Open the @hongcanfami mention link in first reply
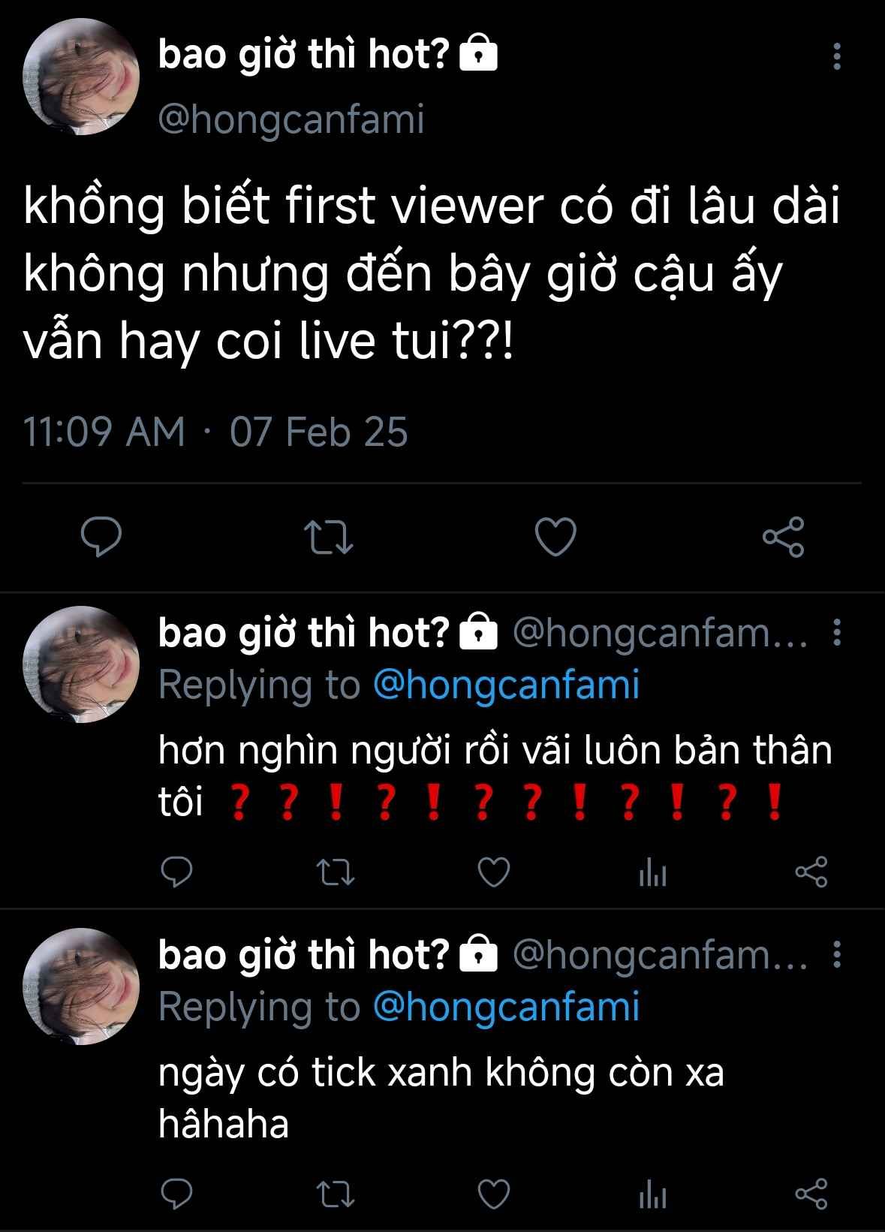885x1232 pixels. tap(506, 685)
